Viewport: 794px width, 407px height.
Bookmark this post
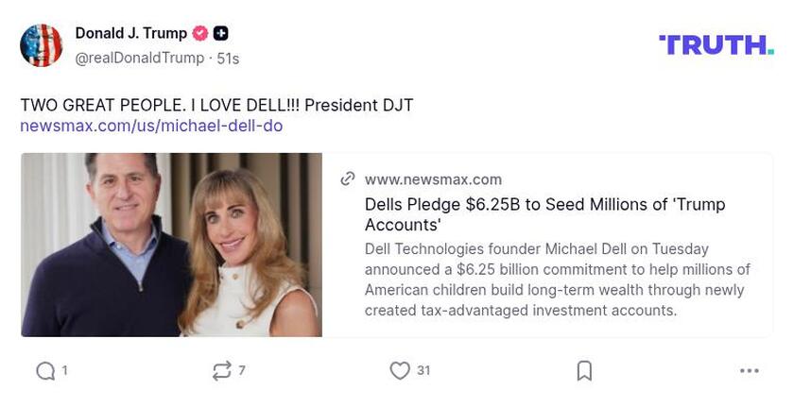tap(584, 371)
